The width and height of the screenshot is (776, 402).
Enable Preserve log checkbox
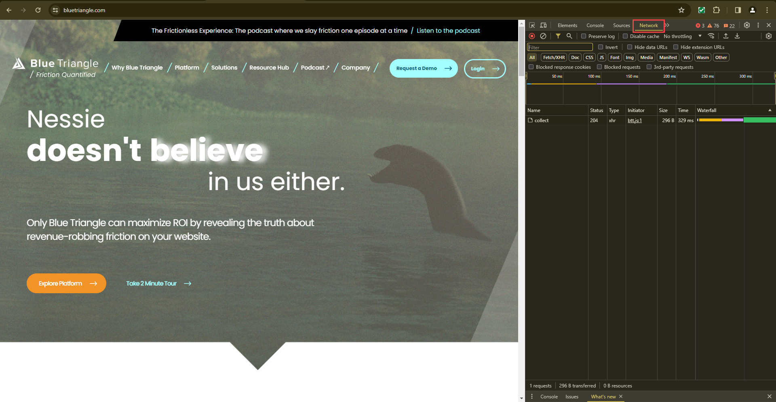(584, 36)
